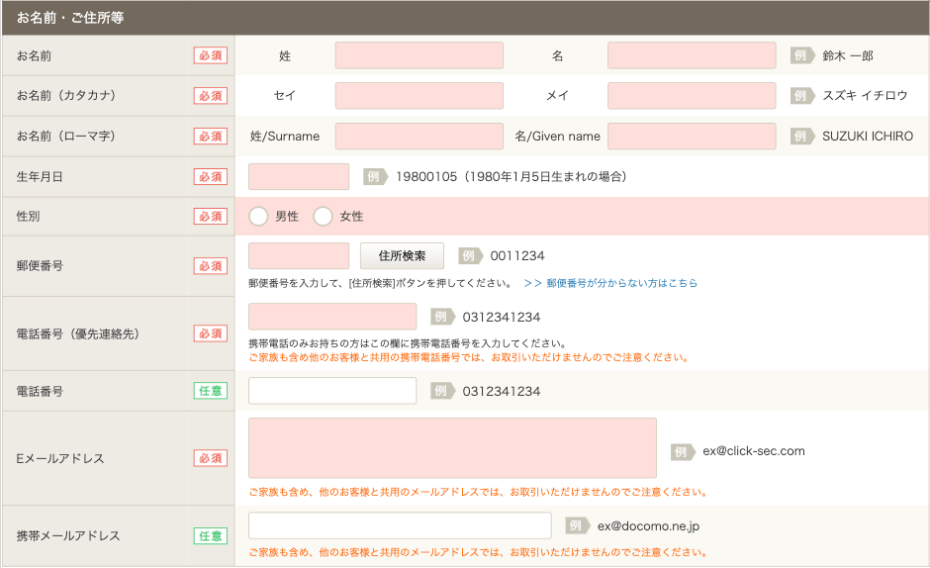Click example text ex@click-sec.com
This screenshot has width=930, height=568.
(x=754, y=451)
